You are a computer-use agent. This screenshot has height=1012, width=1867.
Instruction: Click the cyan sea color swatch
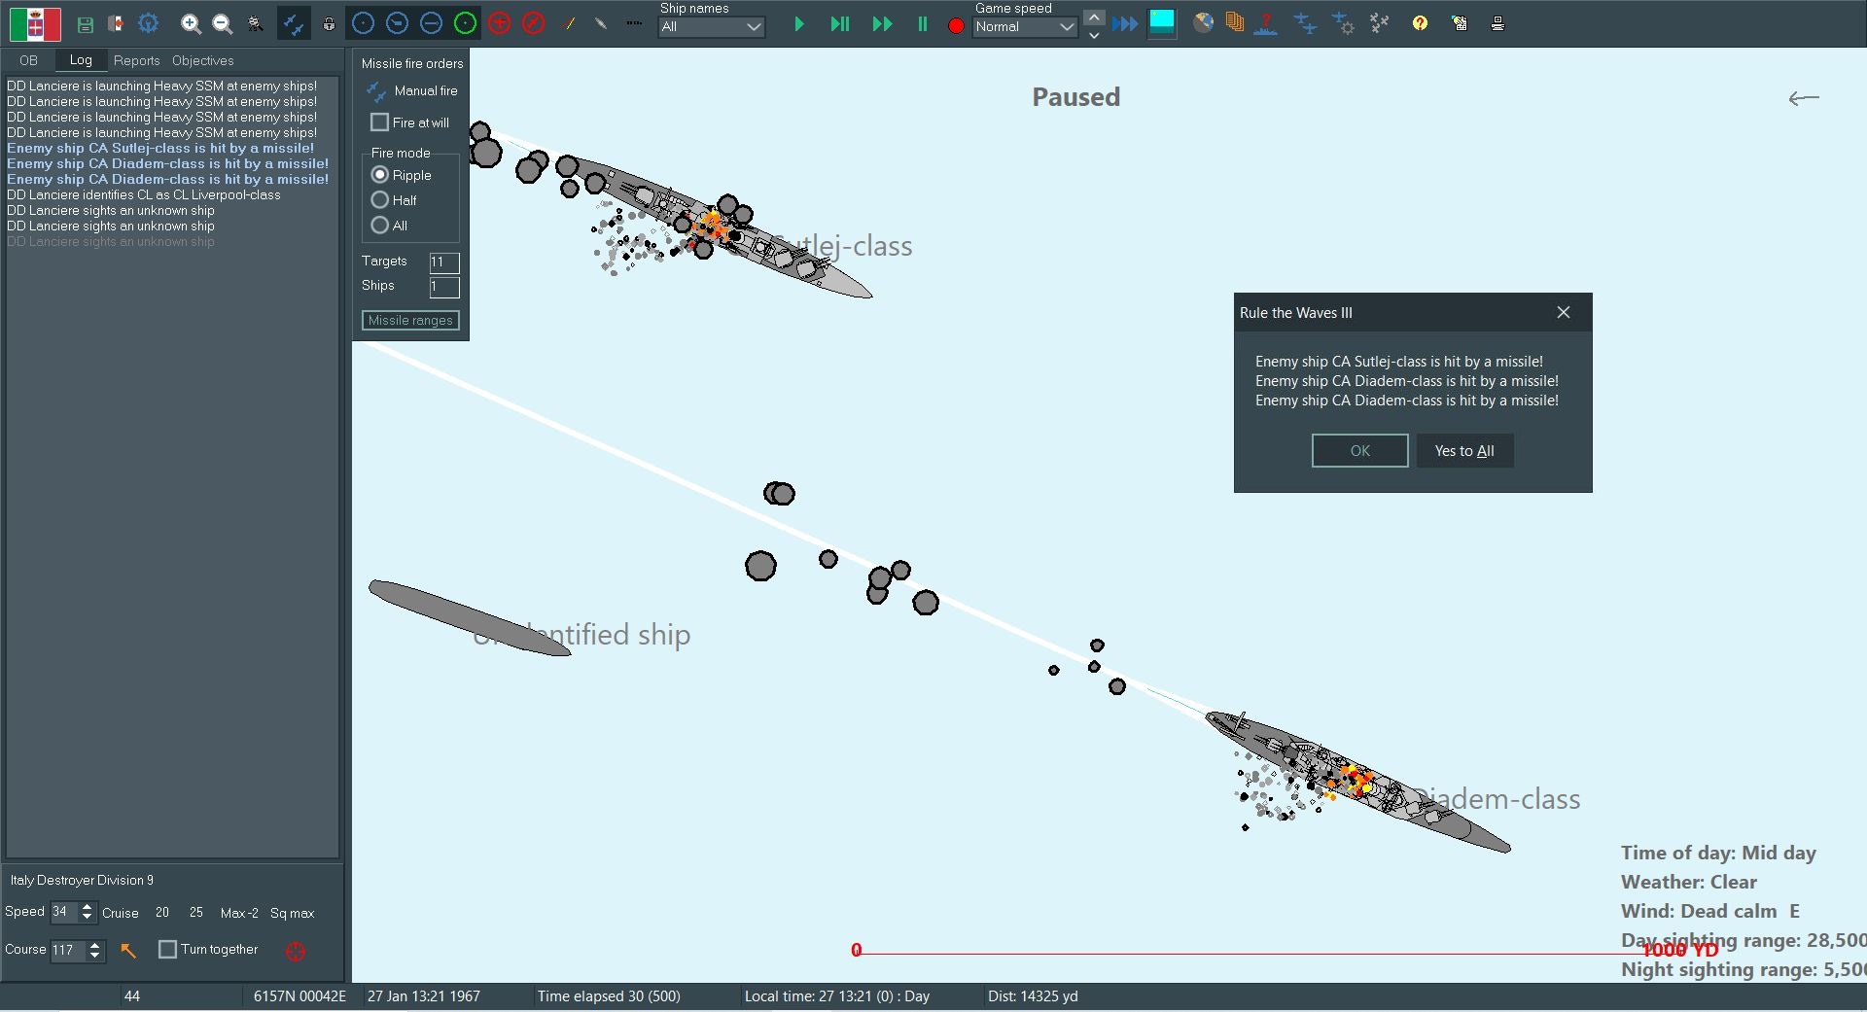(1162, 21)
